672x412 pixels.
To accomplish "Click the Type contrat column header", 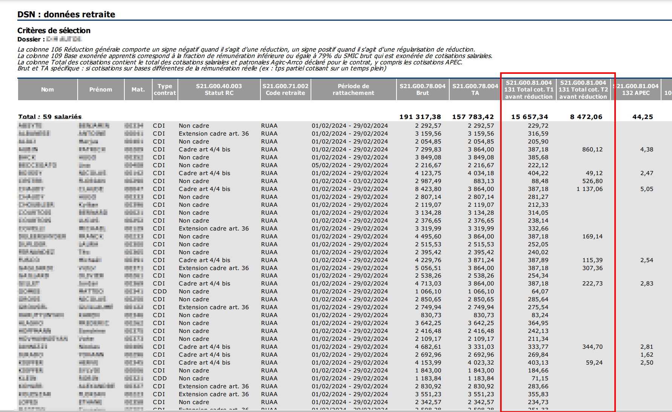I will pos(165,90).
